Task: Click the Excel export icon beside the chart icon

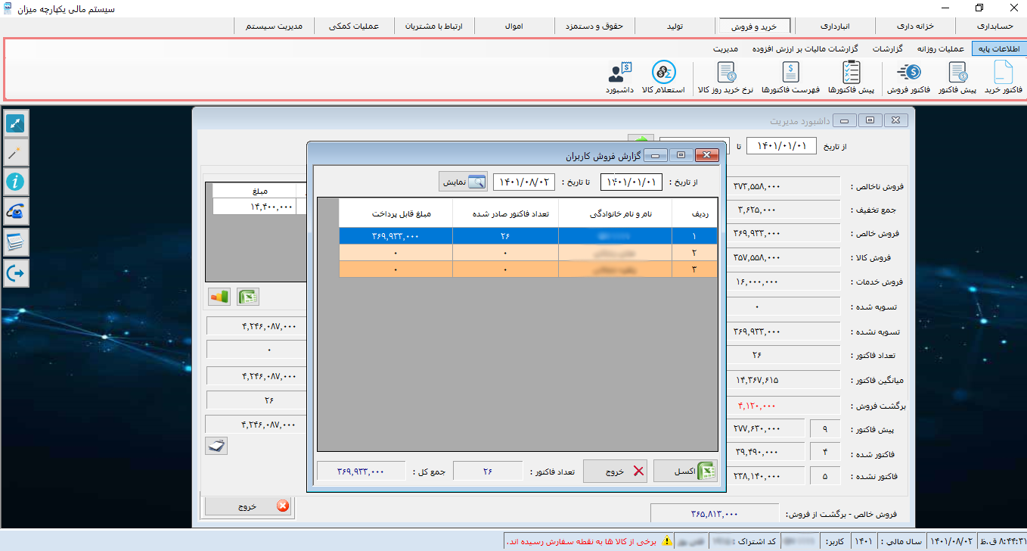Action: (247, 297)
